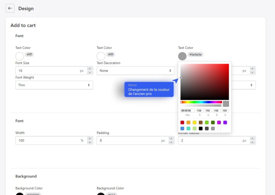Open the gray #9e9e9e Text Color swatch
The image size is (275, 195).
pos(182,56)
